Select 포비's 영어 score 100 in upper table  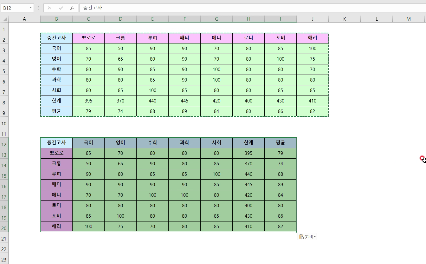(281, 59)
